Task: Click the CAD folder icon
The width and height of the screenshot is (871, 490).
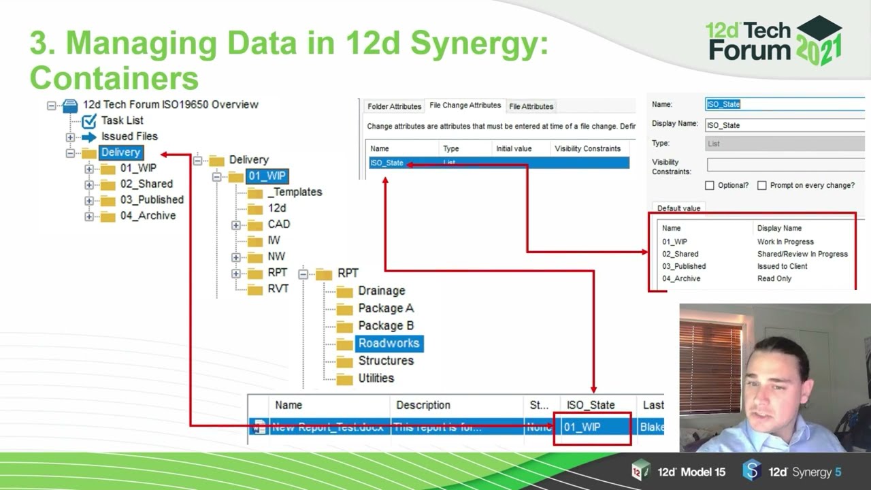Action: (x=255, y=225)
